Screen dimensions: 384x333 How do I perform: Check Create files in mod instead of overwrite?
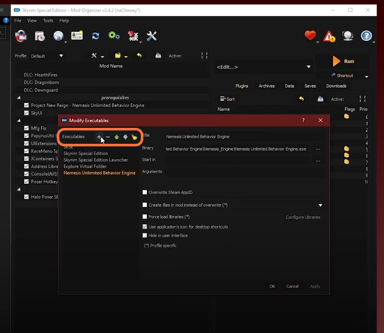[145, 205]
